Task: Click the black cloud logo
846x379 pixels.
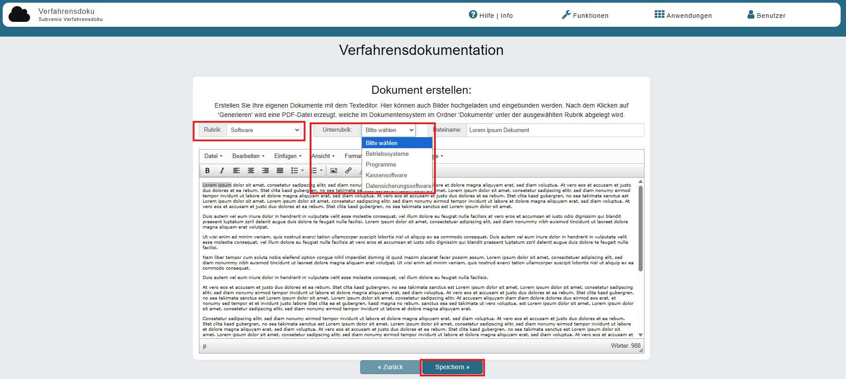Action: click(19, 14)
